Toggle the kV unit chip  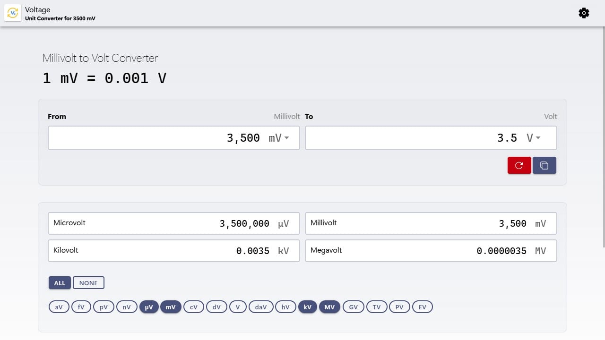coord(308,306)
